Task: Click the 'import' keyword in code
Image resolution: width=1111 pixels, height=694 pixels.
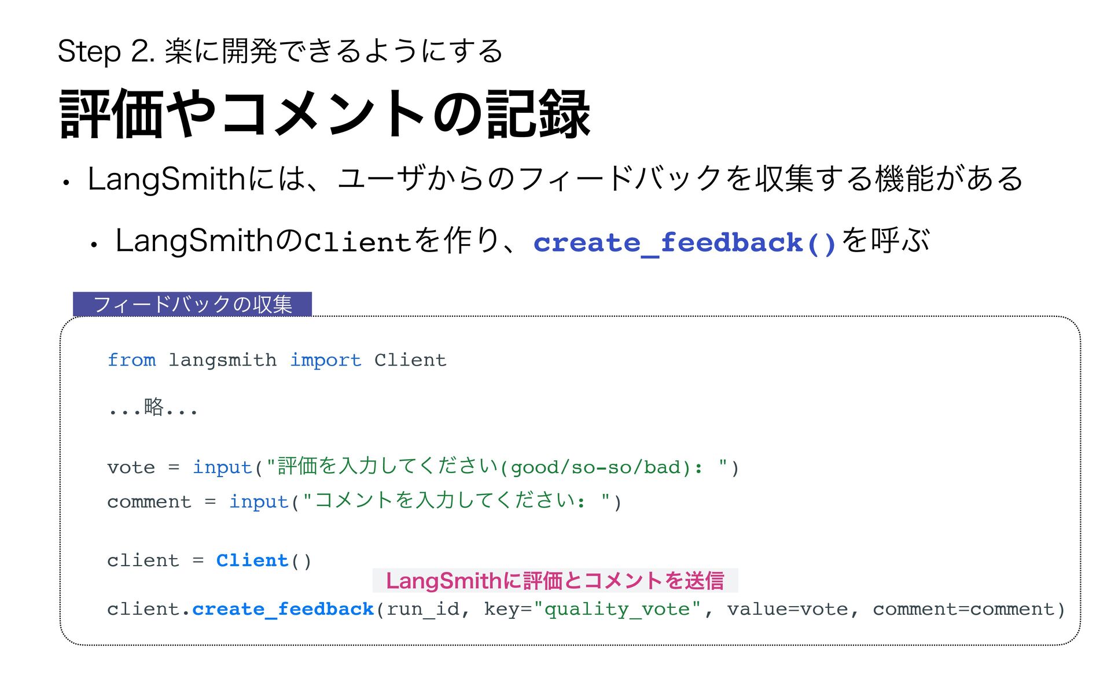Action: (x=325, y=360)
